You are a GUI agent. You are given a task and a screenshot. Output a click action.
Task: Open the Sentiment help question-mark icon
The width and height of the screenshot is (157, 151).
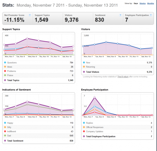coord(120,15)
